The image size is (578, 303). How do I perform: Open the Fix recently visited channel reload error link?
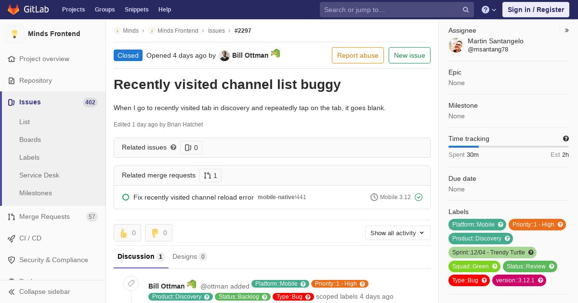[194, 197]
